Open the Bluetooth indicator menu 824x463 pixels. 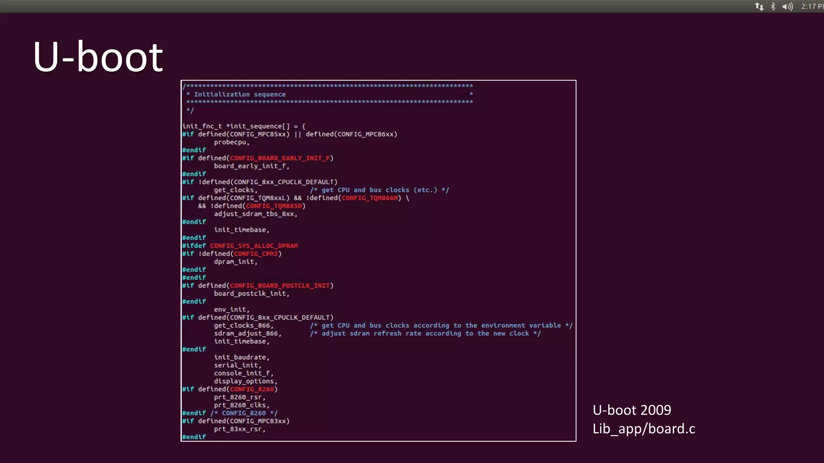click(773, 6)
